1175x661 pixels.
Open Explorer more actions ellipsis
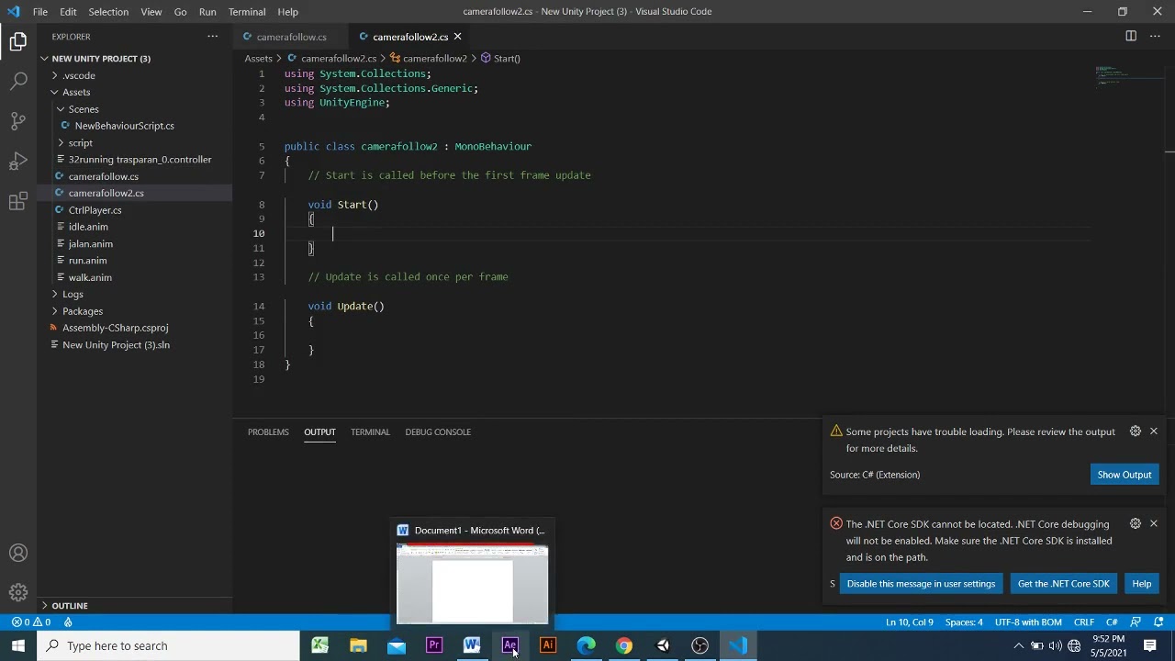tap(212, 37)
